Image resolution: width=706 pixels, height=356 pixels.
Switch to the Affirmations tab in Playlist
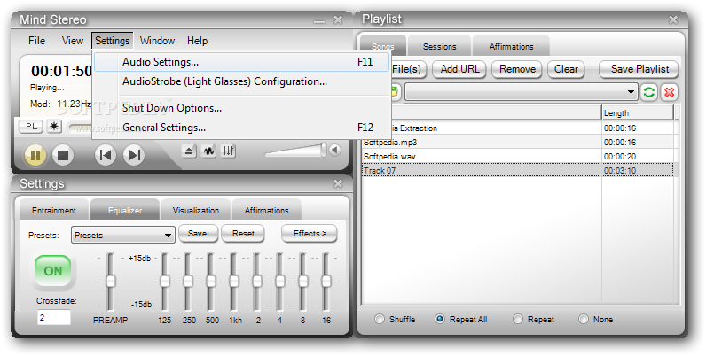[x=511, y=46]
